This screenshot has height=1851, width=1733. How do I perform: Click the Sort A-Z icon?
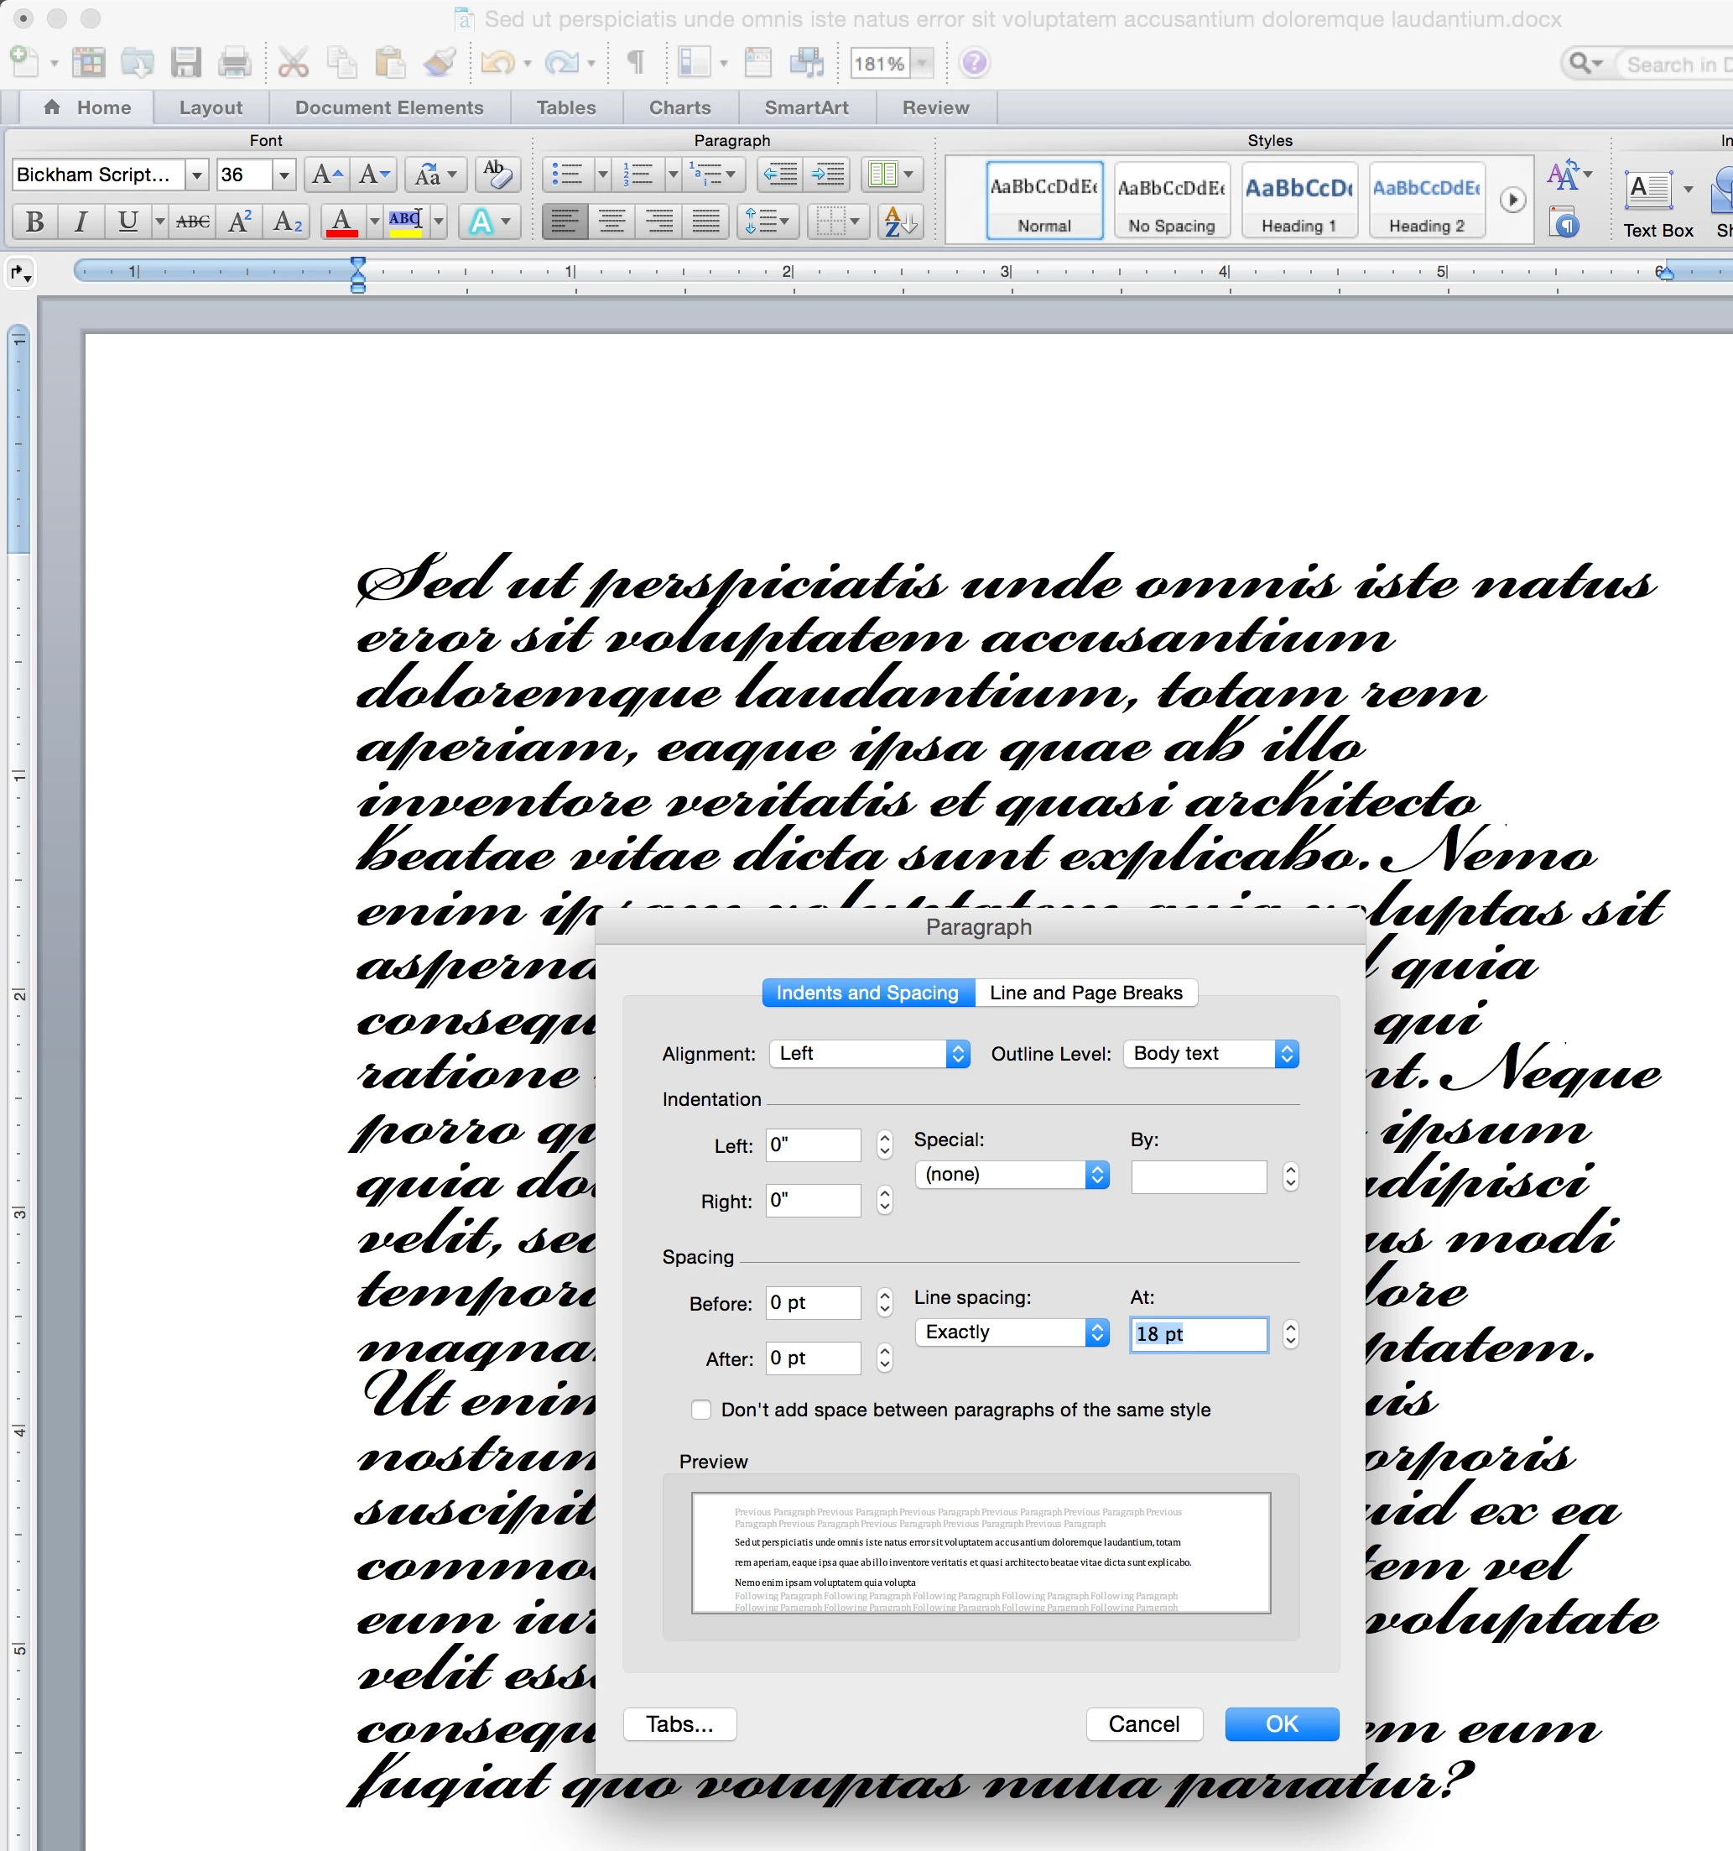pyautogui.click(x=899, y=222)
